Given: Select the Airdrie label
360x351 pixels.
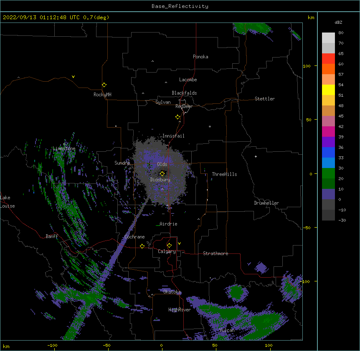Looking at the screenshot, I should click(x=168, y=224).
